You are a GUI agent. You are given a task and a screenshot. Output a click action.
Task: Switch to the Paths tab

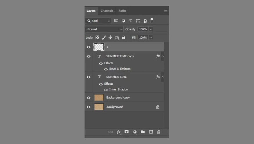pyautogui.click(x=122, y=11)
